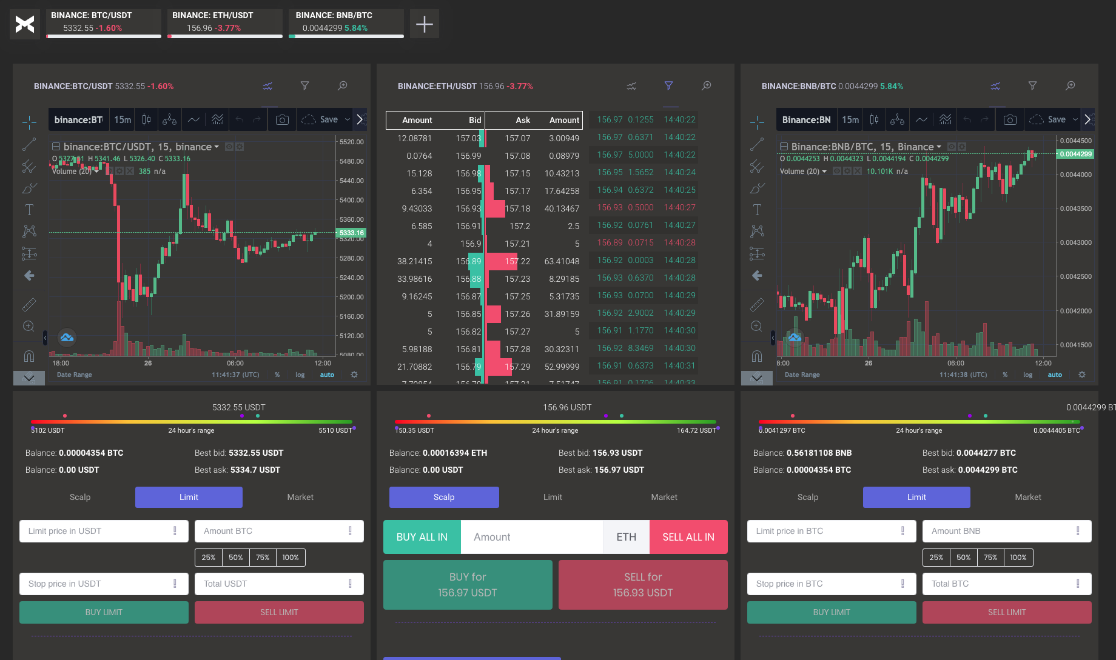Collapse the BTC chart drawing sidebar bottom chevron
This screenshot has height=660, width=1116.
point(29,378)
